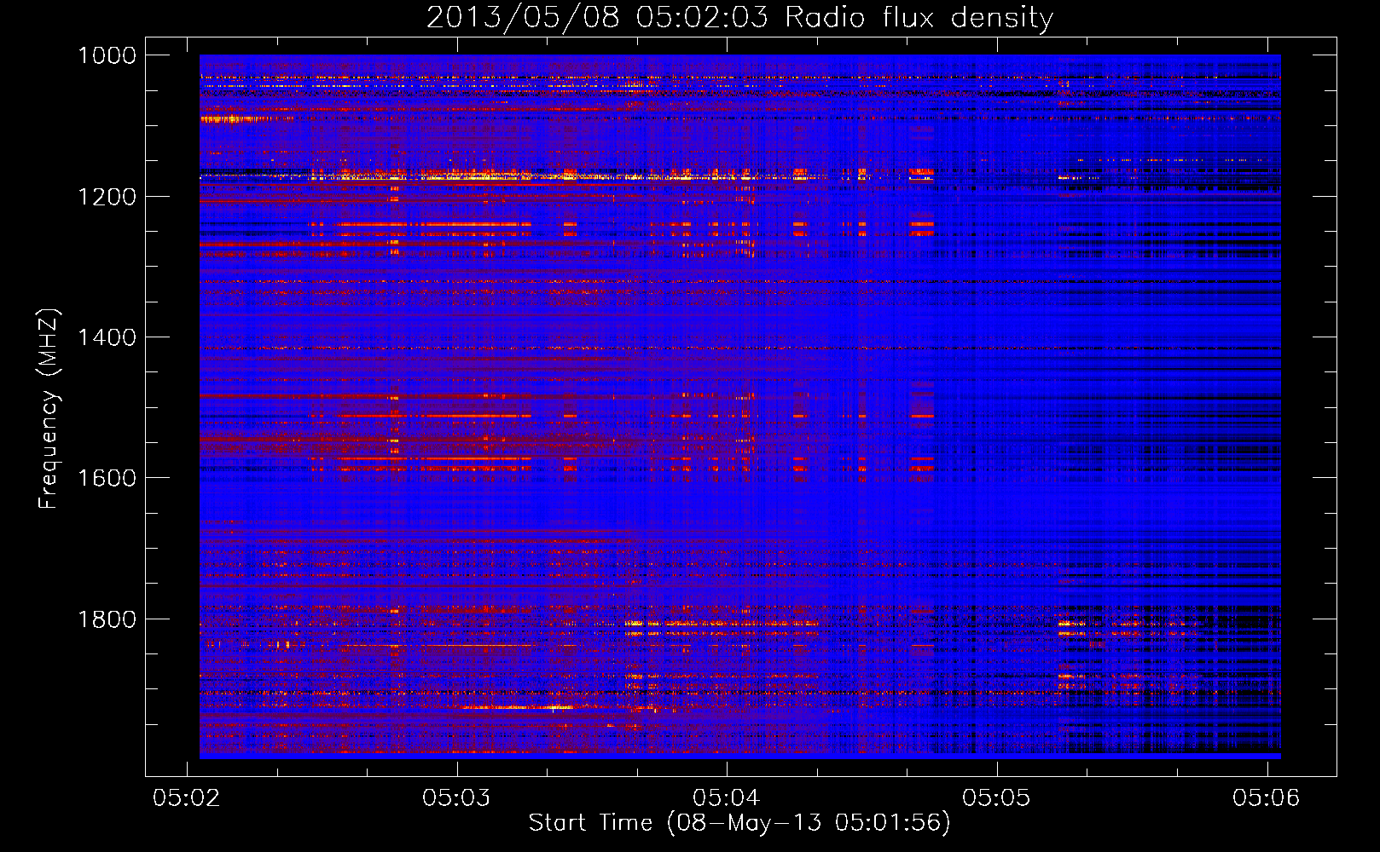Click the '1600' frequency tick label

click(107, 478)
